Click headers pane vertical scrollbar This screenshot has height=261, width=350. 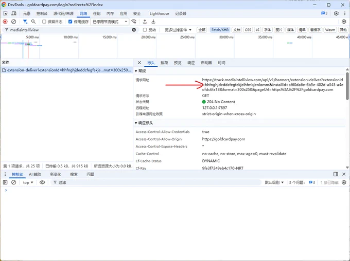click(347, 86)
